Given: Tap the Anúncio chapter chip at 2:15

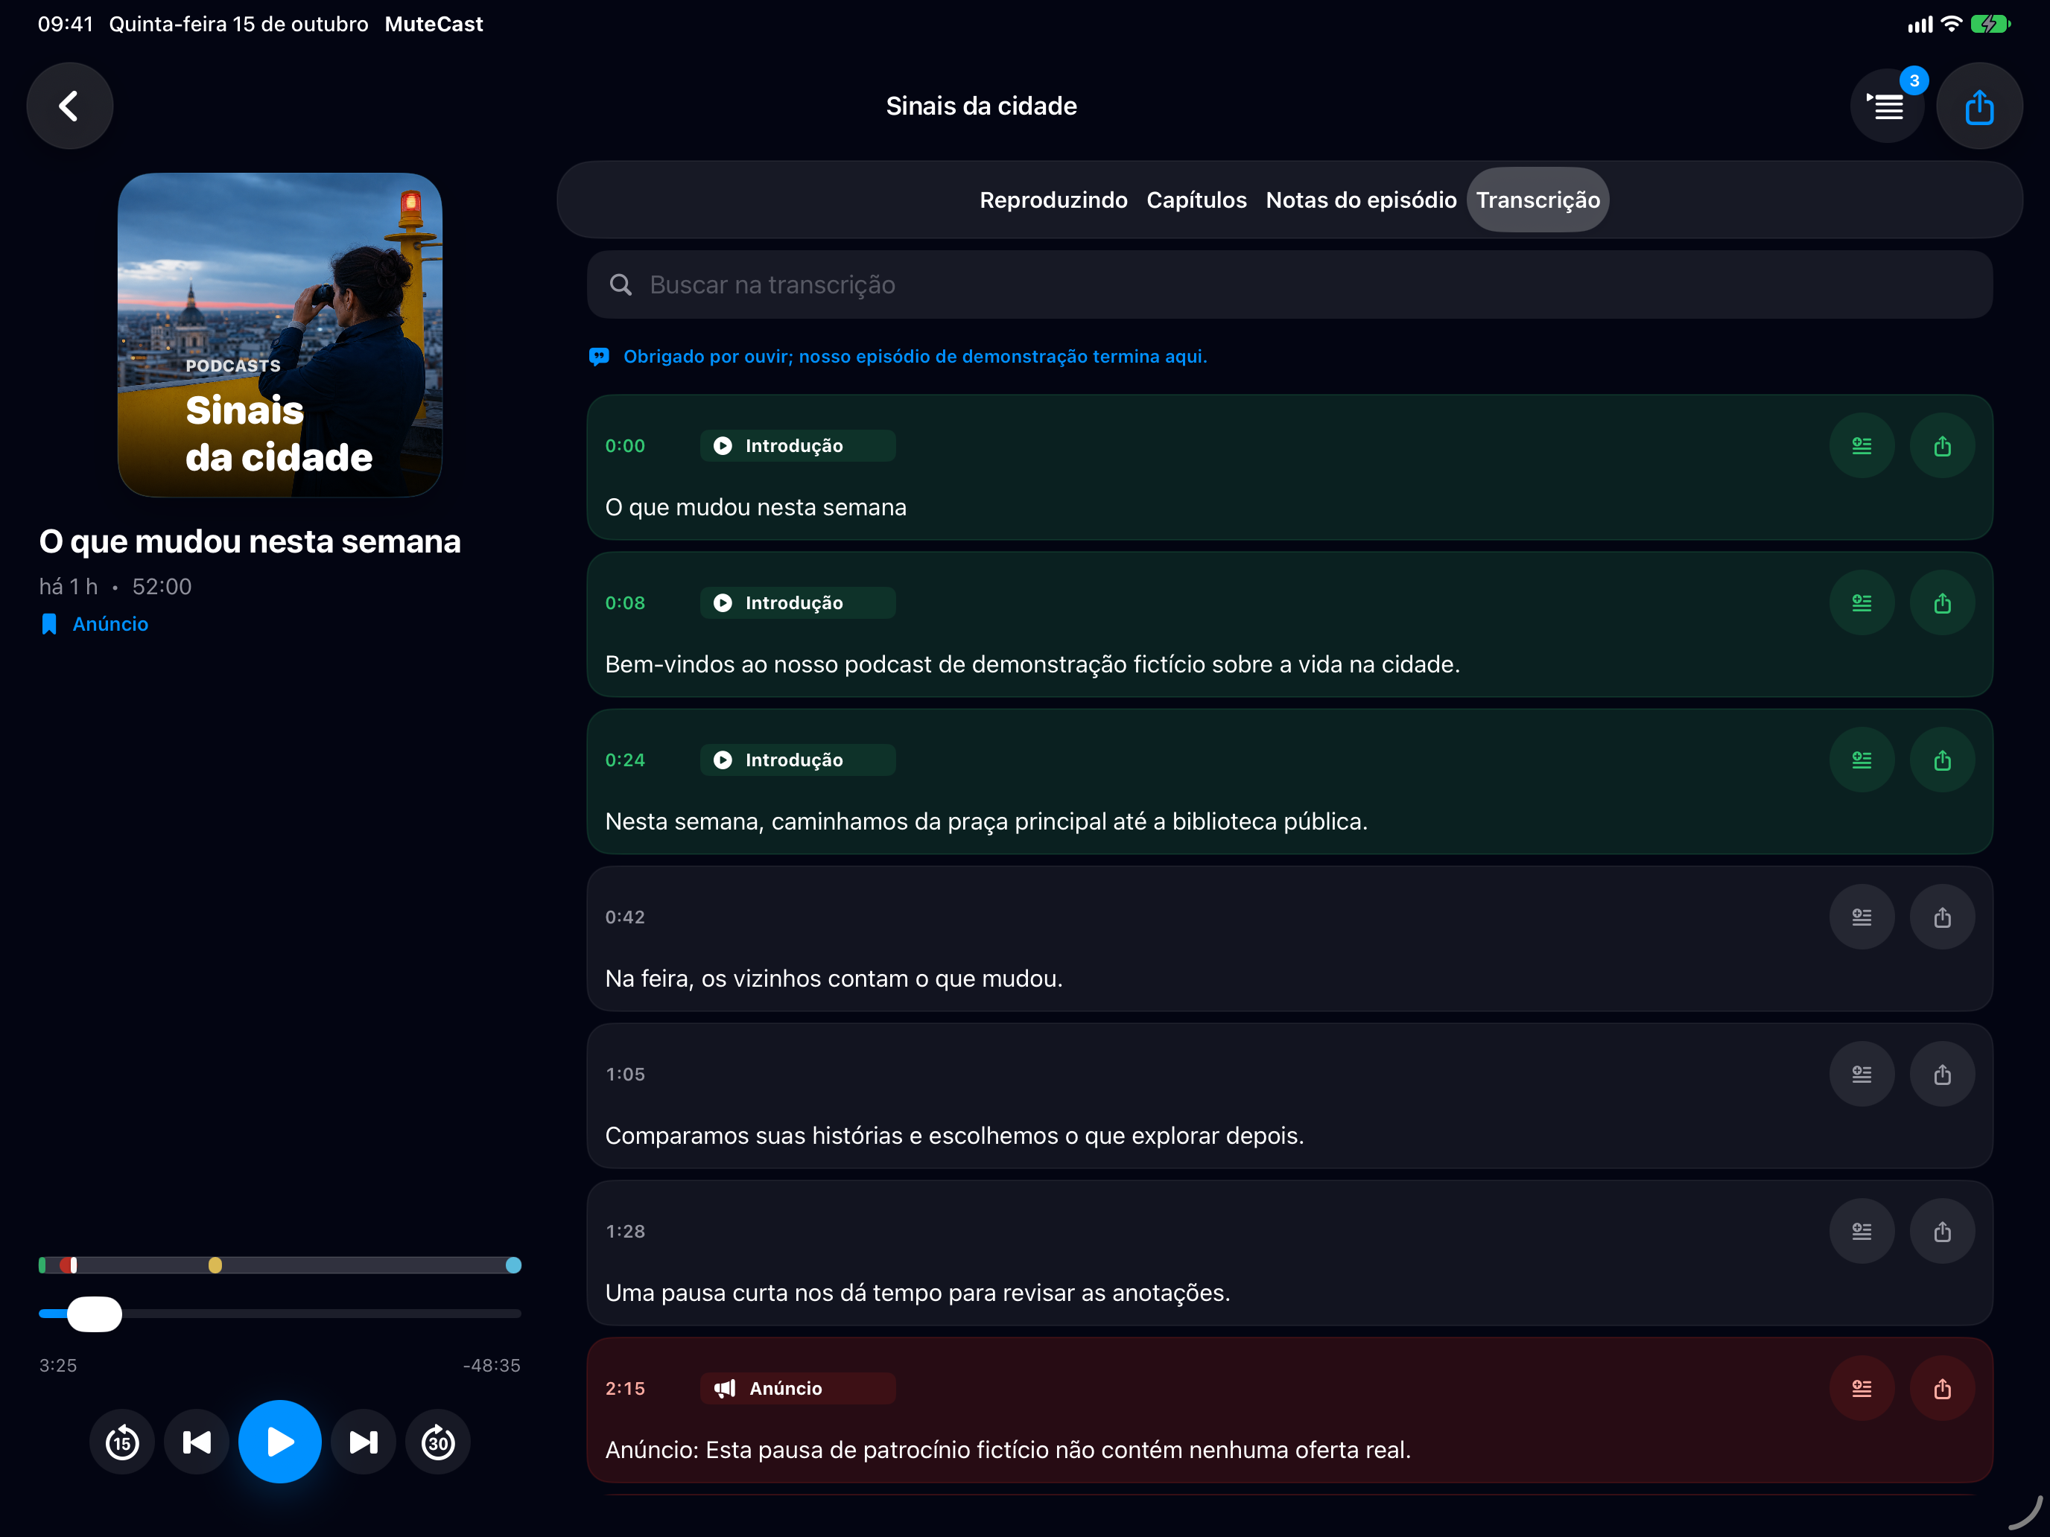Looking at the screenshot, I should [797, 1388].
